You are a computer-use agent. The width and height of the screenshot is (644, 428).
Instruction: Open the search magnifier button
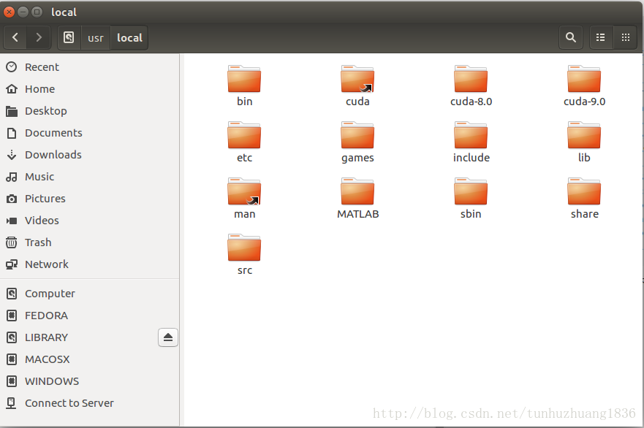[570, 38]
